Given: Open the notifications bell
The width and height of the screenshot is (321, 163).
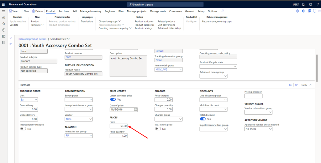Looking at the screenshot, I should pos(303,4).
